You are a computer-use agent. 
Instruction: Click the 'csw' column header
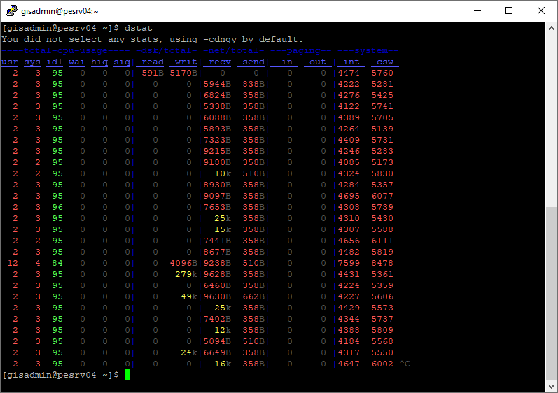pyautogui.click(x=385, y=62)
